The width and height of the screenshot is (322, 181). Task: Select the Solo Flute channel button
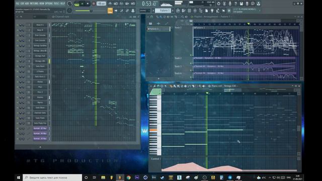[40, 118]
